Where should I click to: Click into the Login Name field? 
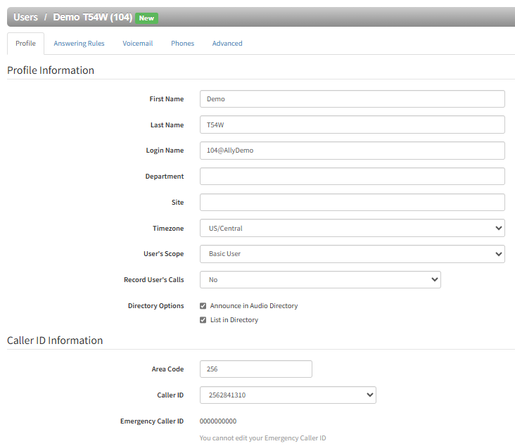click(352, 151)
